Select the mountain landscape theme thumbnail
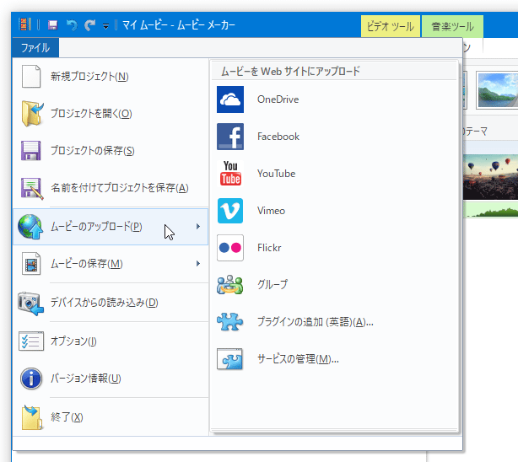The image size is (518, 462). 497,90
